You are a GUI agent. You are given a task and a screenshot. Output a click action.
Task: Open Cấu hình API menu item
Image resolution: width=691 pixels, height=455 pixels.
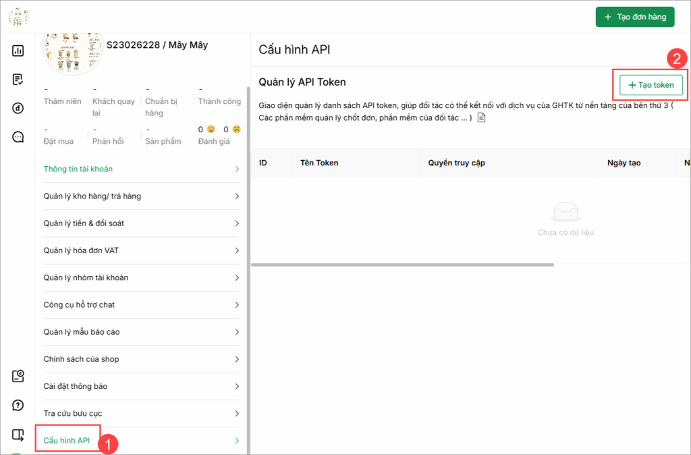67,441
